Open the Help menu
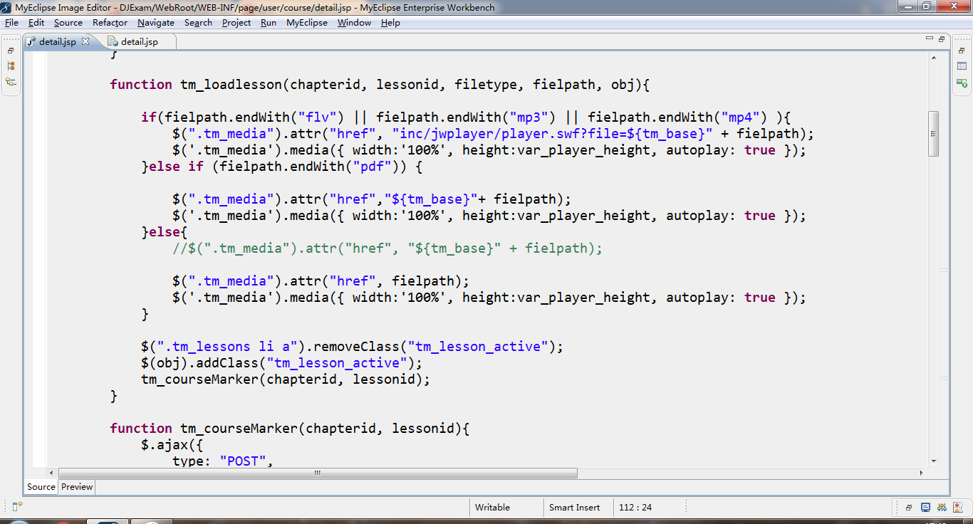 coord(390,23)
